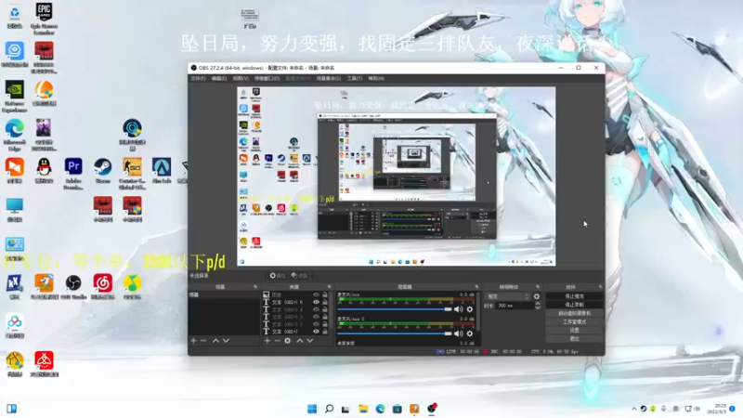Image resolution: width=743 pixels, height=418 pixels.
Task: Open the 停靠窗口(D) menu in OBS
Action: [x=267, y=78]
